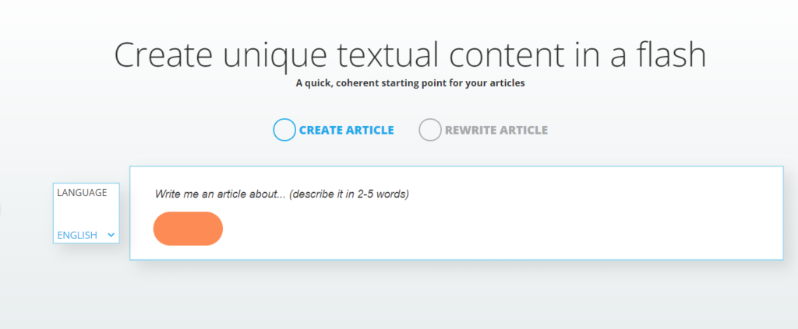798x329 pixels.
Task: Click the color-filled orange pill swatch's left edge
Action: (x=159, y=229)
